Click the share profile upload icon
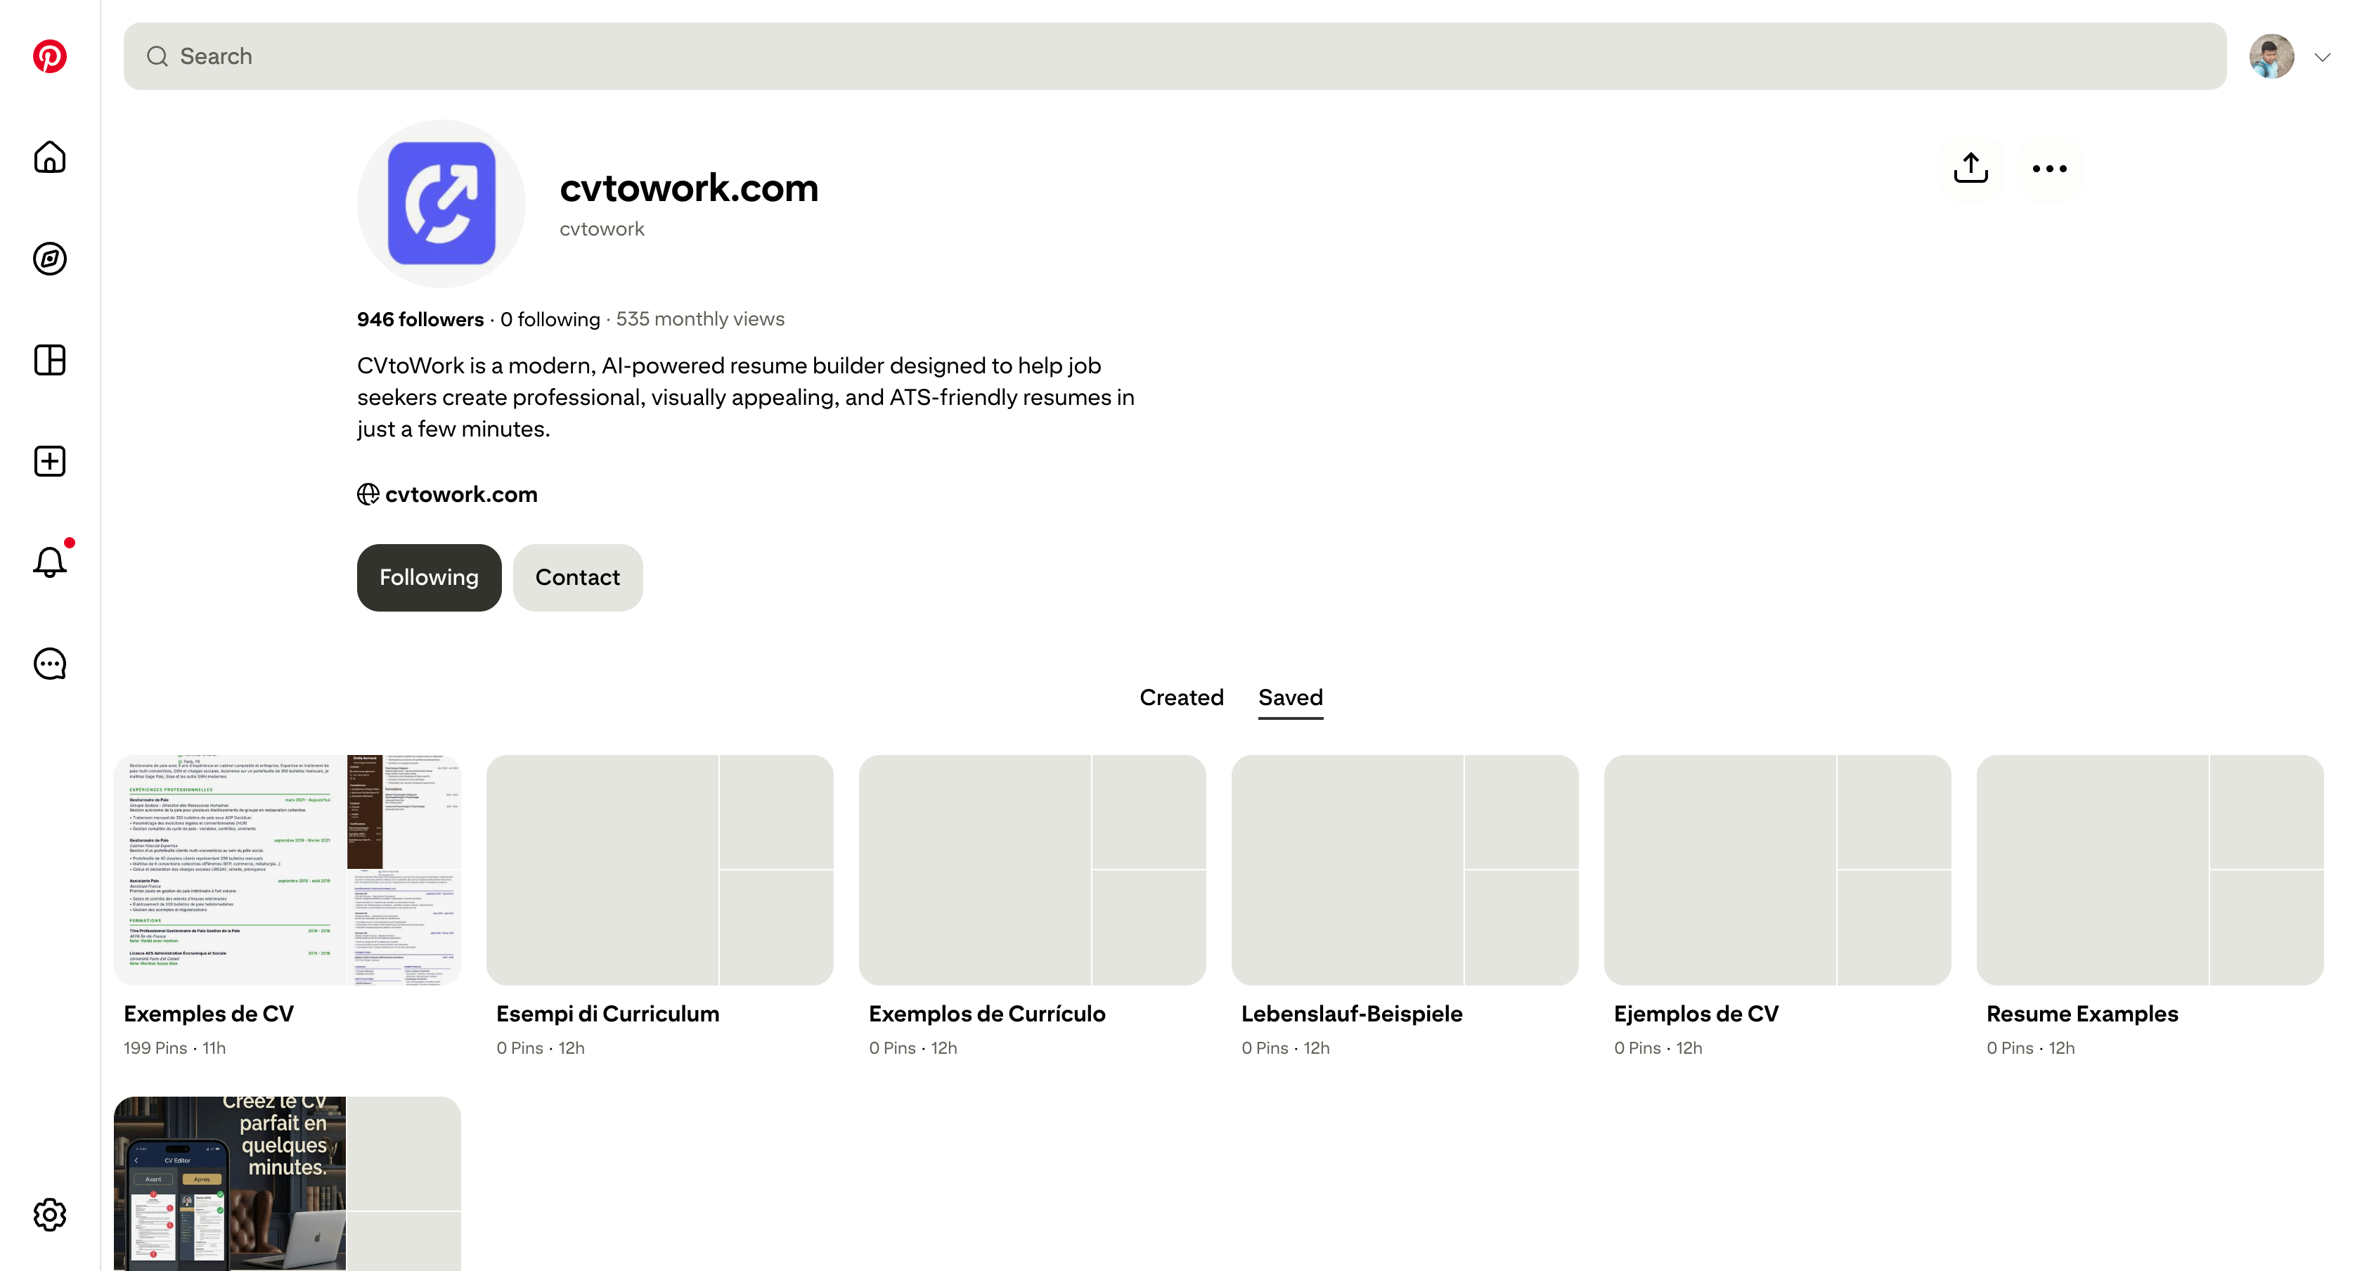2362x1271 pixels. 1970,169
